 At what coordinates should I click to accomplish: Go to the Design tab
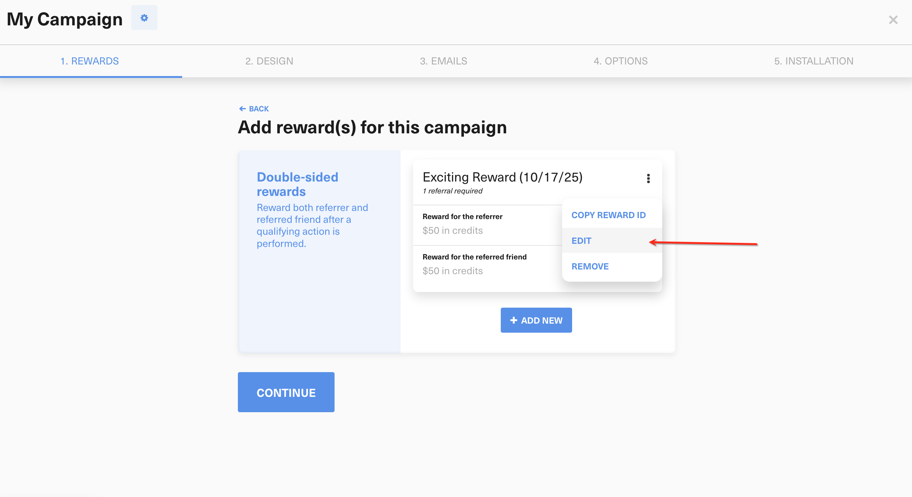pos(269,61)
